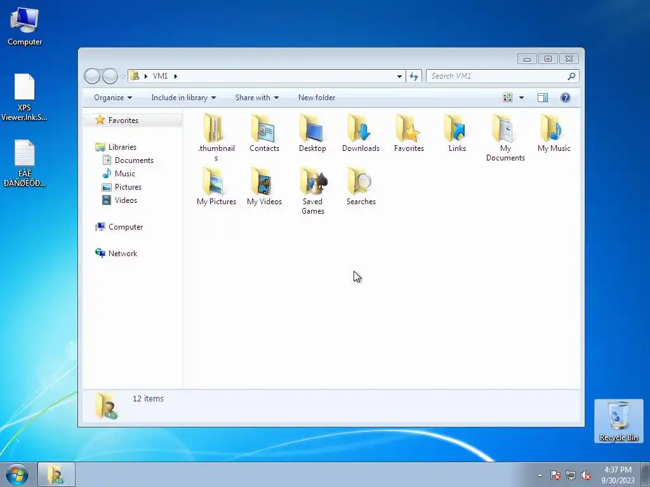The height and width of the screenshot is (487, 650).
Task: Click the Back navigation button
Action: (x=92, y=76)
